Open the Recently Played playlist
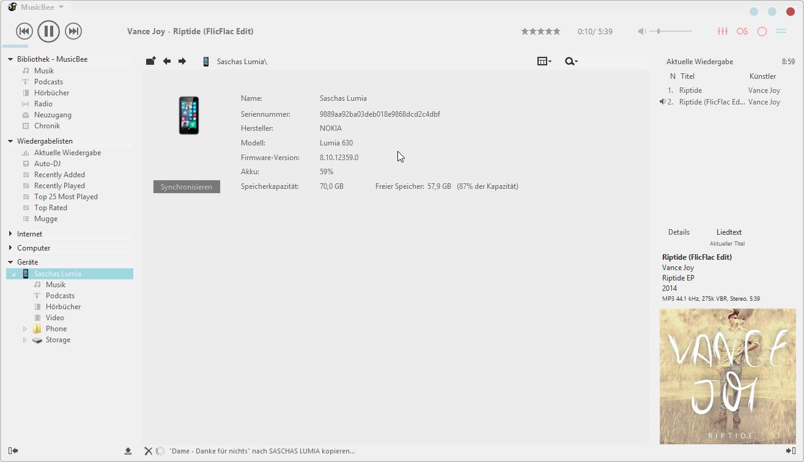 (x=59, y=186)
